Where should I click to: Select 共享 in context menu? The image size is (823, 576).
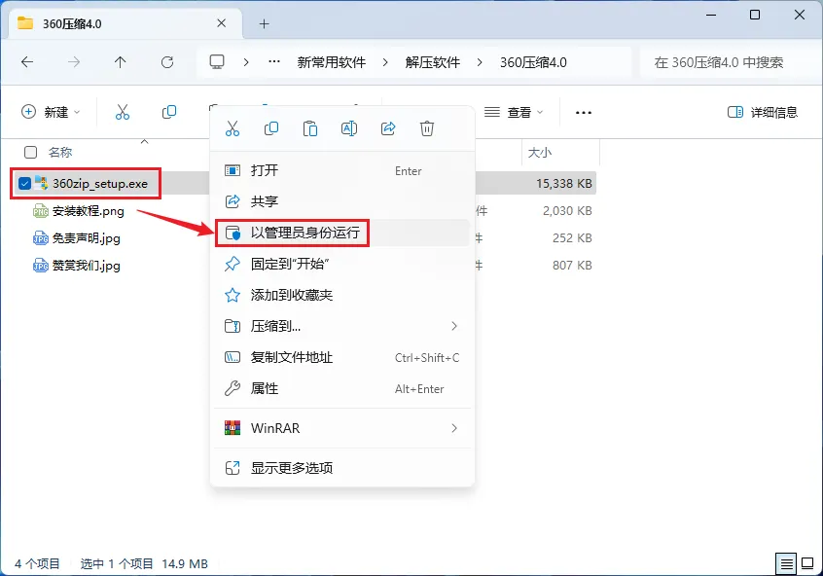click(341, 201)
